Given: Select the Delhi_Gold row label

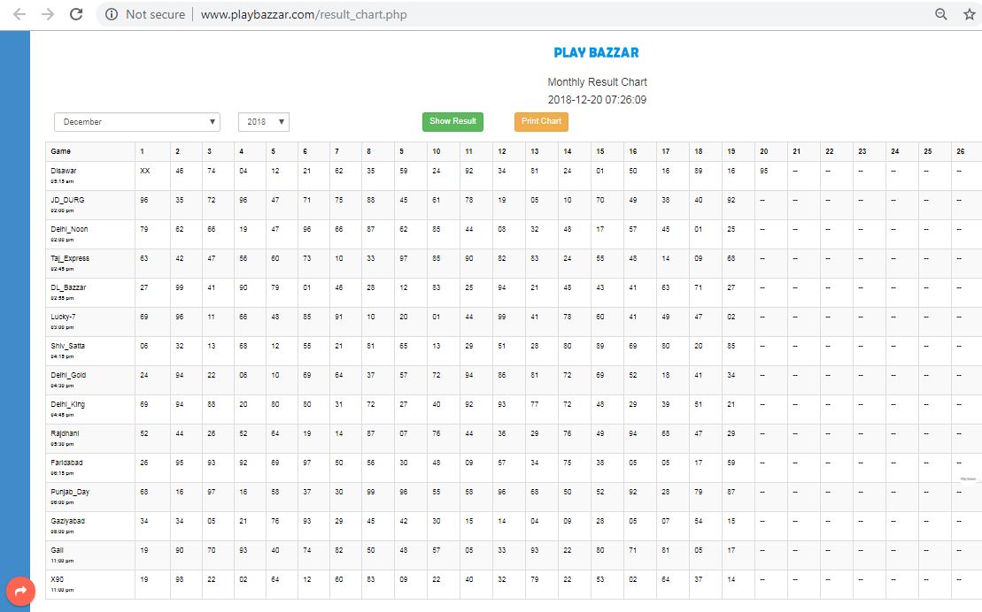Looking at the screenshot, I should click(x=68, y=376).
